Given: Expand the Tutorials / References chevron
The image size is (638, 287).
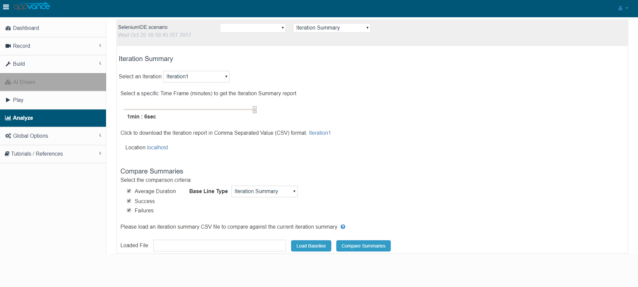Looking at the screenshot, I should [x=100, y=153].
